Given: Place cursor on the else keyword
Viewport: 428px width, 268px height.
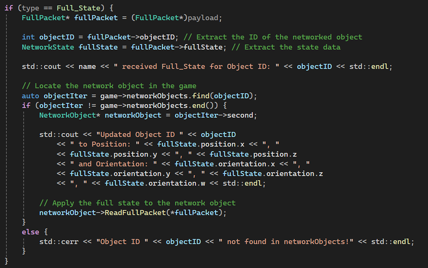Looking at the screenshot, I should pyautogui.click(x=30, y=232).
